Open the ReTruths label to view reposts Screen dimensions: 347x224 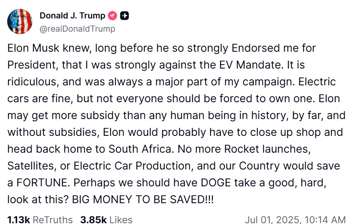pos(52,220)
